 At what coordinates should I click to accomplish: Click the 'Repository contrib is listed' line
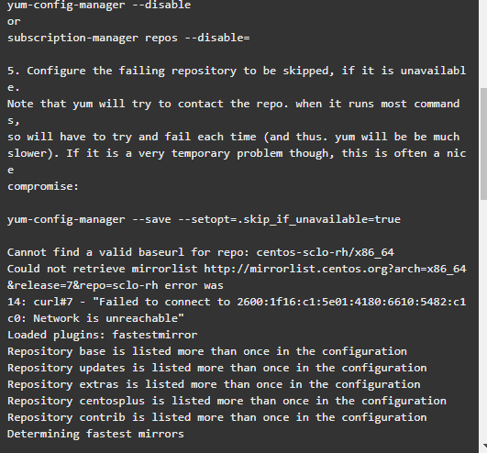click(x=217, y=417)
